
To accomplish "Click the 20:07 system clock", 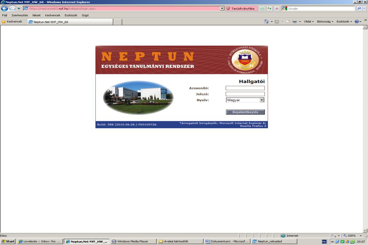I will [x=361, y=242].
